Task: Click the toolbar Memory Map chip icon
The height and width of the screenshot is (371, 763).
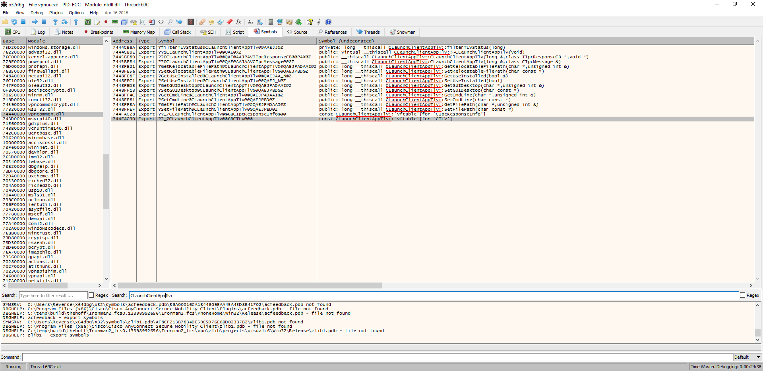Action: coord(115,22)
